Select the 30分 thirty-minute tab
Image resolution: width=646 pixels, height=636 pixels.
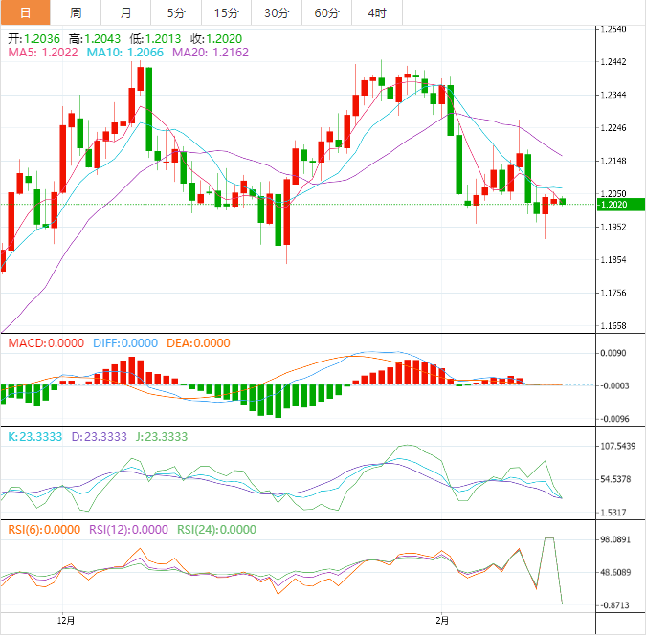276,12
